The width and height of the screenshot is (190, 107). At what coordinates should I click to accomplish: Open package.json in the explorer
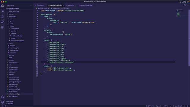click(x=13, y=84)
